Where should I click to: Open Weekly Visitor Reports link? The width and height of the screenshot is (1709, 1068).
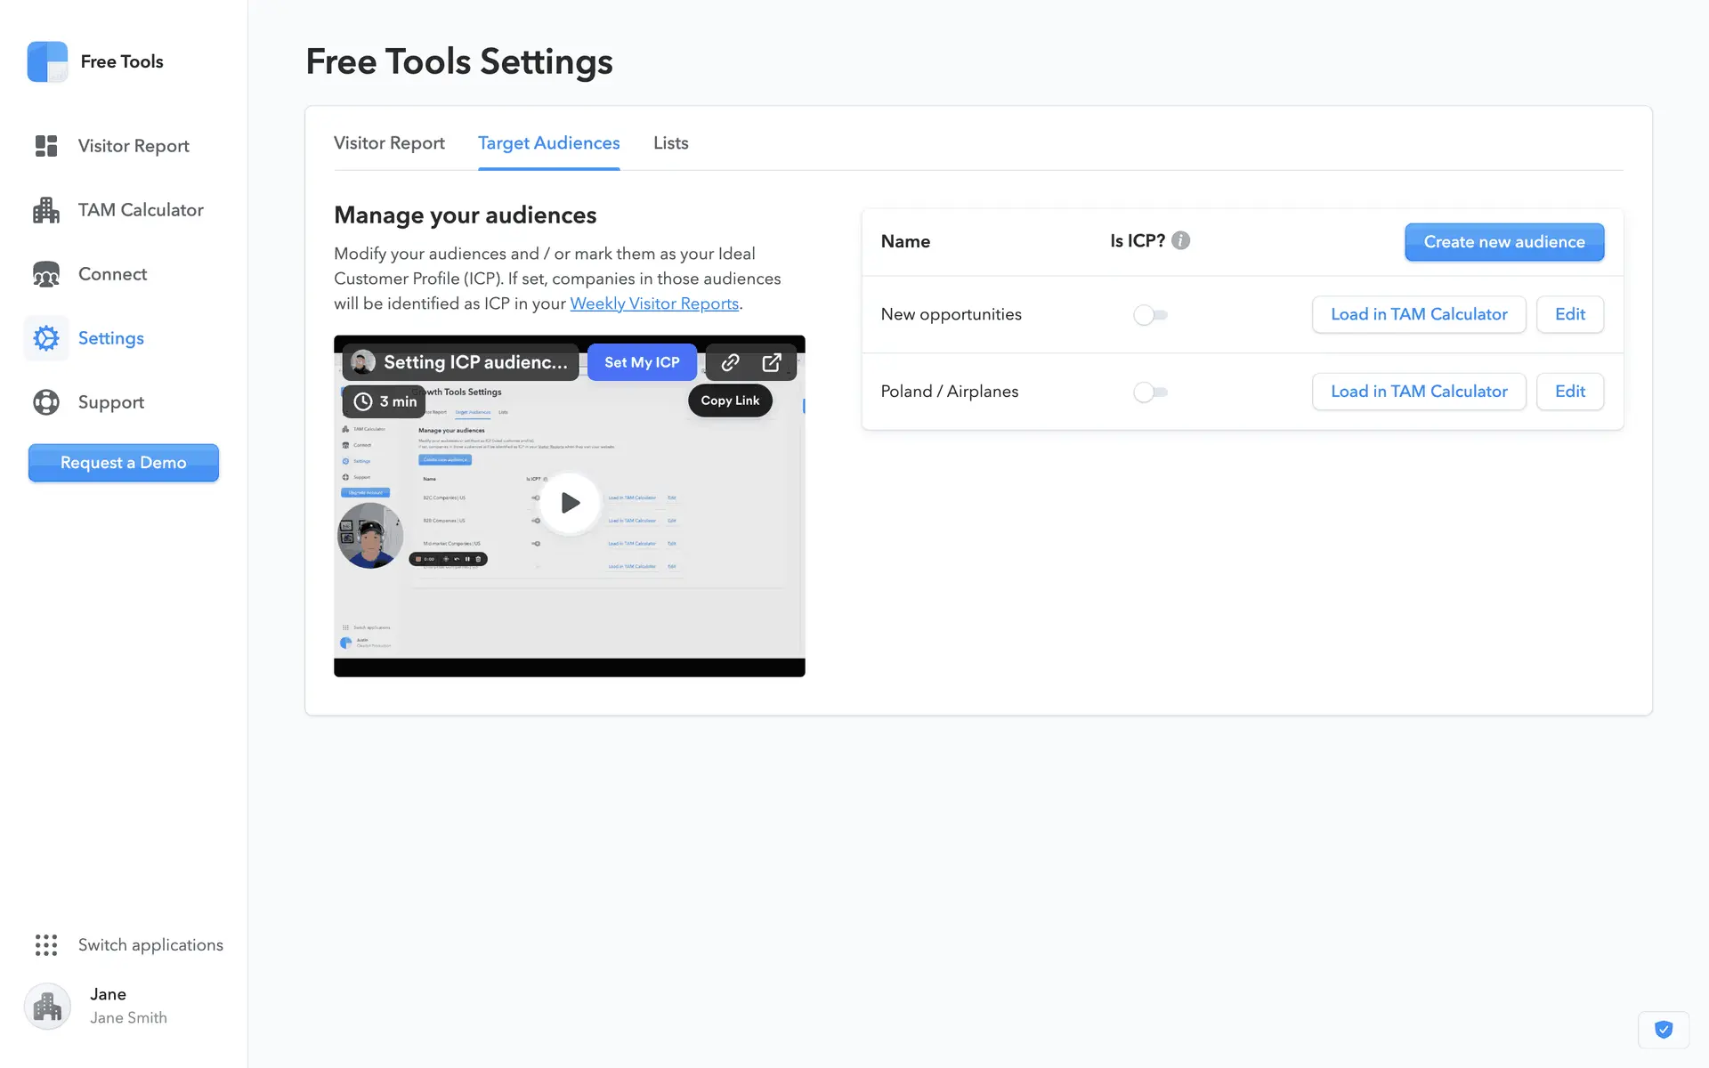654,303
